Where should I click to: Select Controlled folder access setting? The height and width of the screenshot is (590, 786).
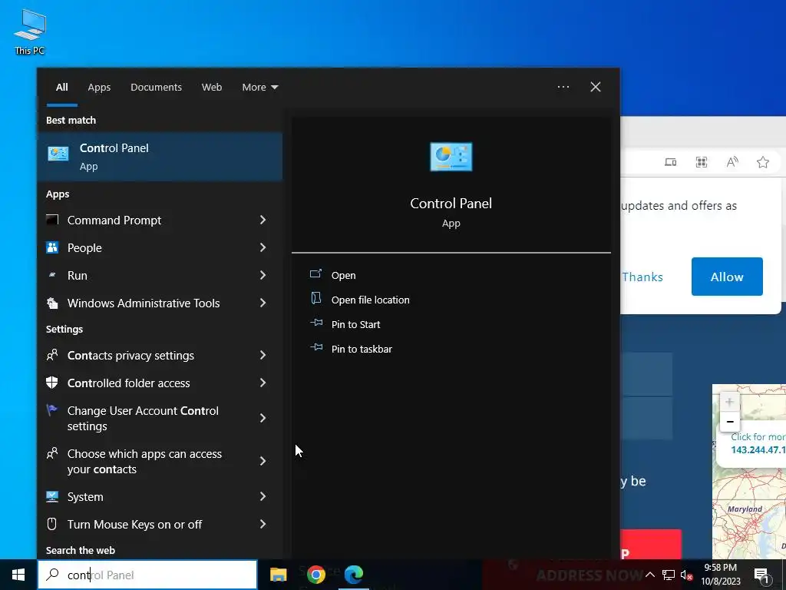coord(160,383)
